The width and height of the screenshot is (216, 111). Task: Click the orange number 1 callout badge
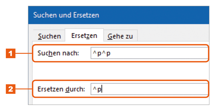pyautogui.click(x=11, y=53)
